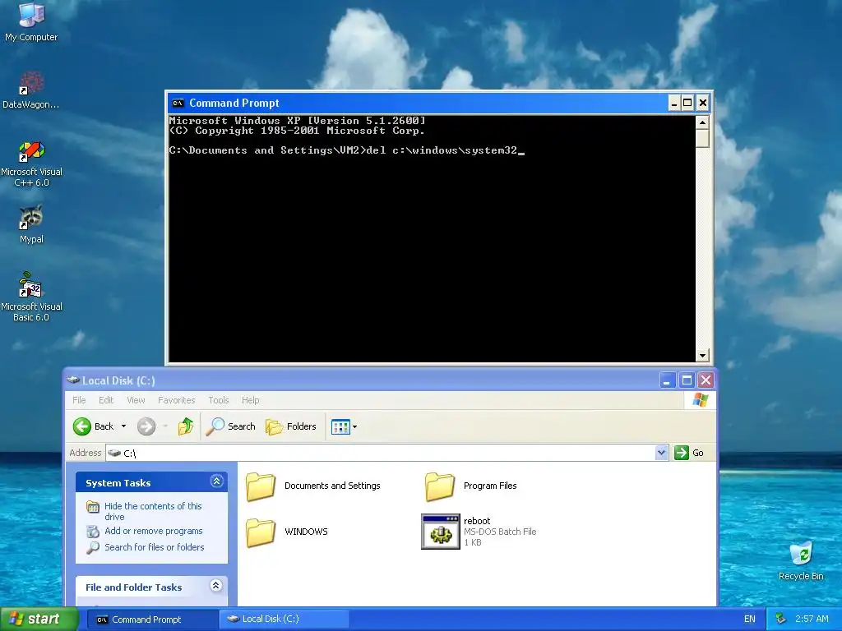
Task: Click inside the Command Prompt console area
Action: coord(433,239)
